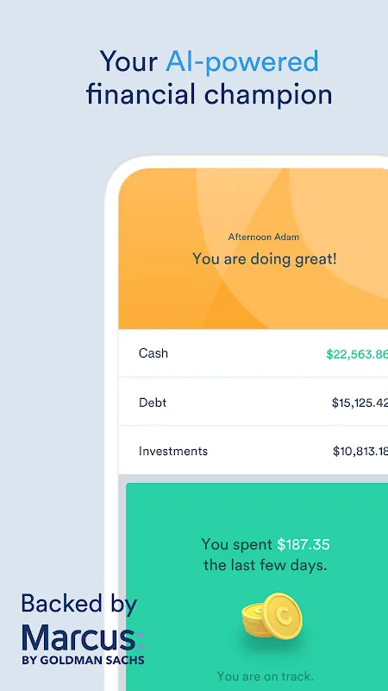Open the Cash balance row
Image resolution: width=388 pixels, height=691 pixels.
click(253, 353)
